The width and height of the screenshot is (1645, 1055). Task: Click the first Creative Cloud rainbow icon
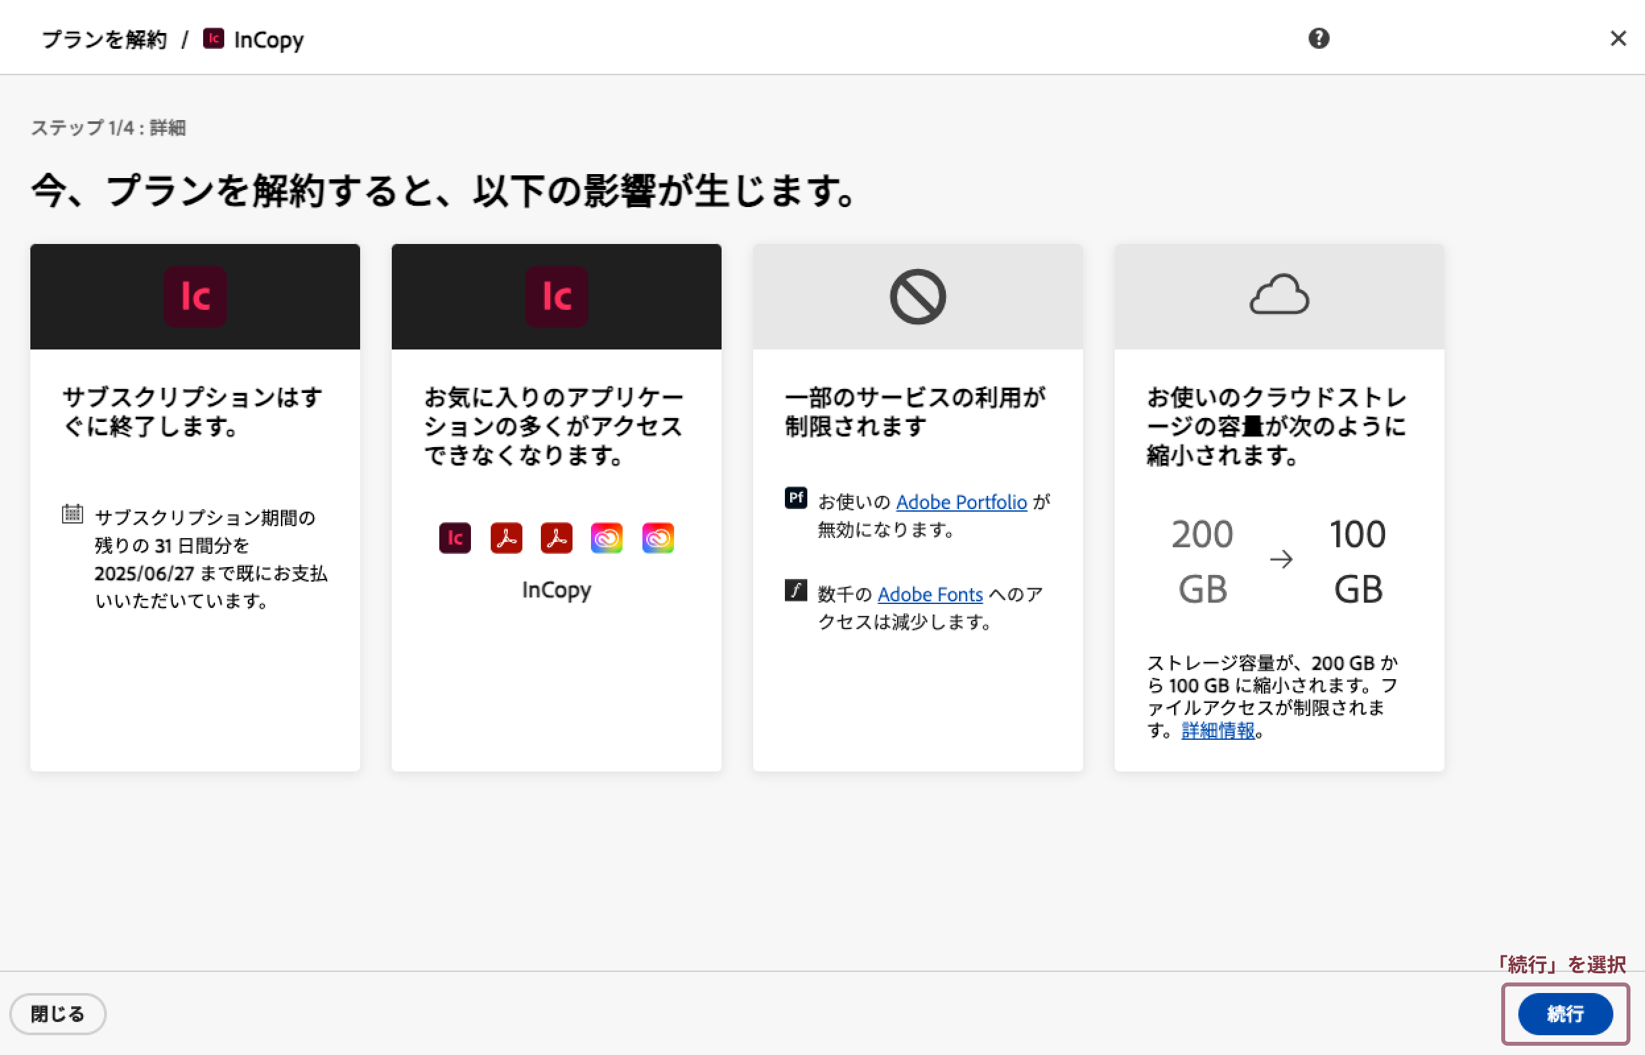pos(607,538)
